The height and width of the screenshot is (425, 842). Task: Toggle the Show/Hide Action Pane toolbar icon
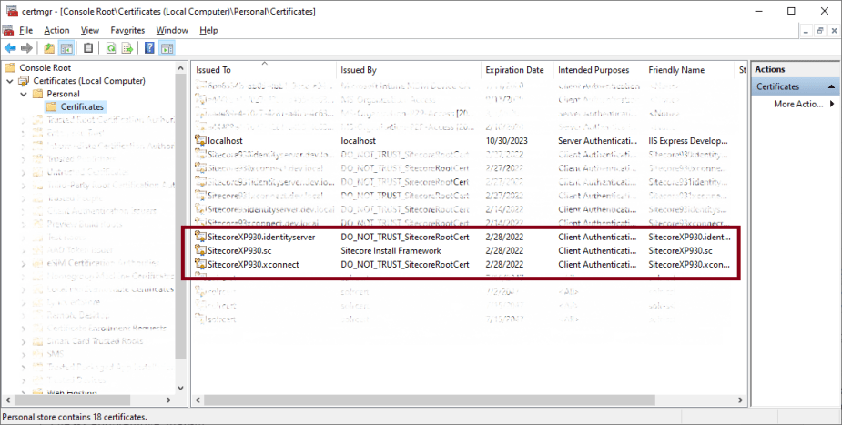click(x=167, y=48)
